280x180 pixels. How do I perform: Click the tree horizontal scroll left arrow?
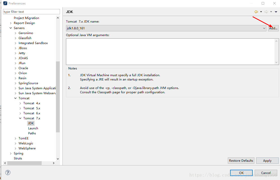click(x=5, y=163)
